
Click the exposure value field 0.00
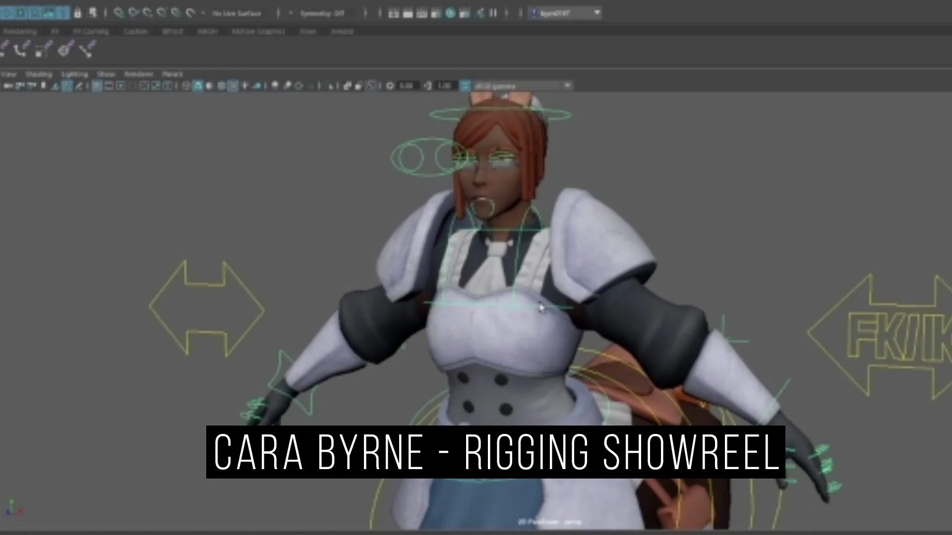406,86
